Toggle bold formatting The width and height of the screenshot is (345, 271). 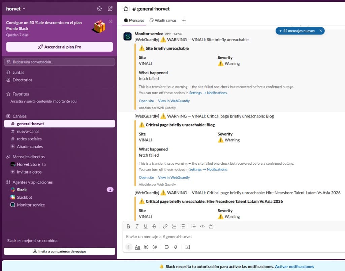point(128,226)
